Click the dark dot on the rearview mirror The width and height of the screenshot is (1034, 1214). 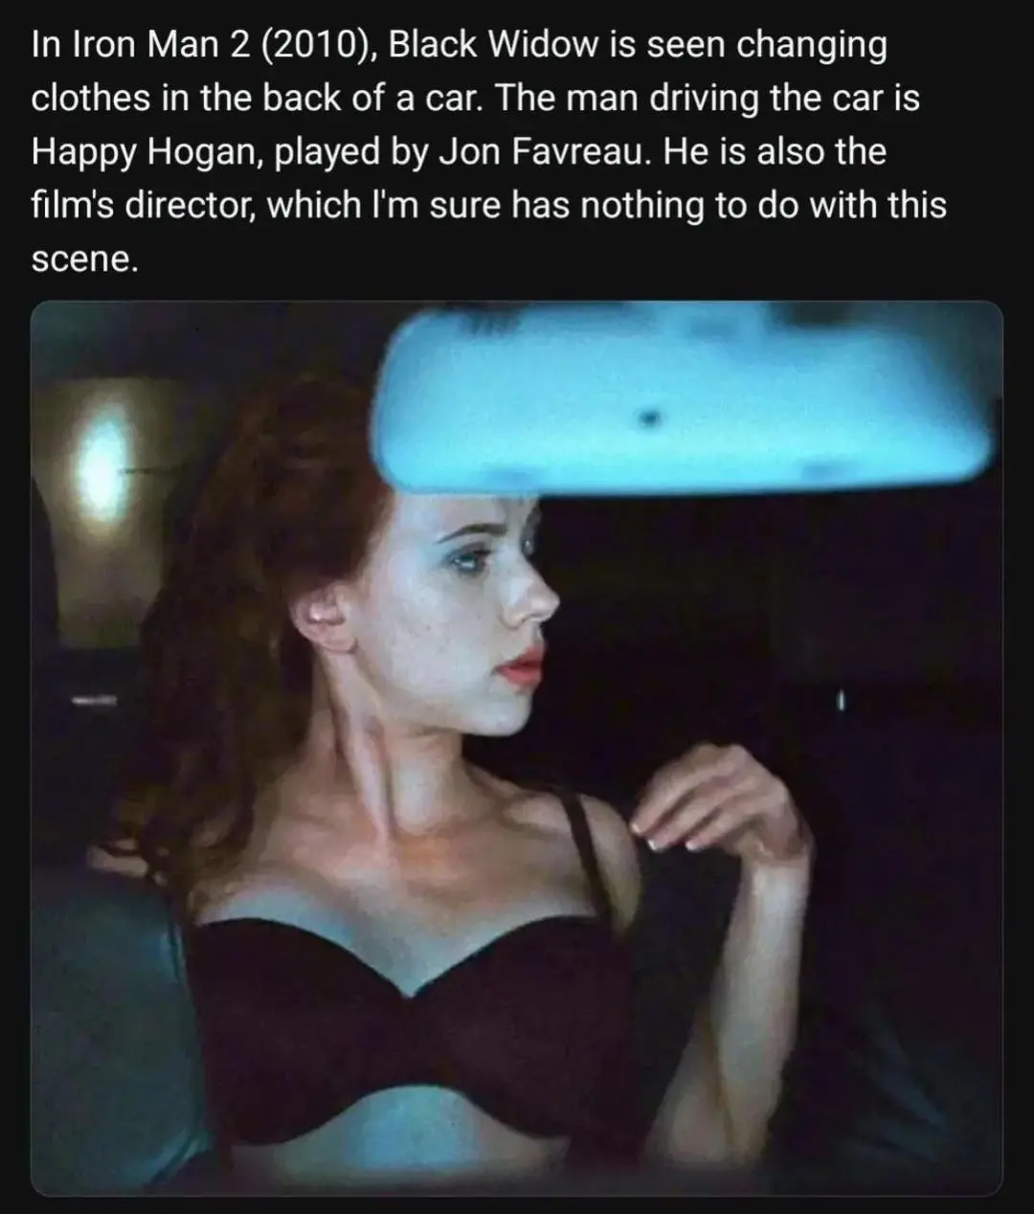click(653, 418)
